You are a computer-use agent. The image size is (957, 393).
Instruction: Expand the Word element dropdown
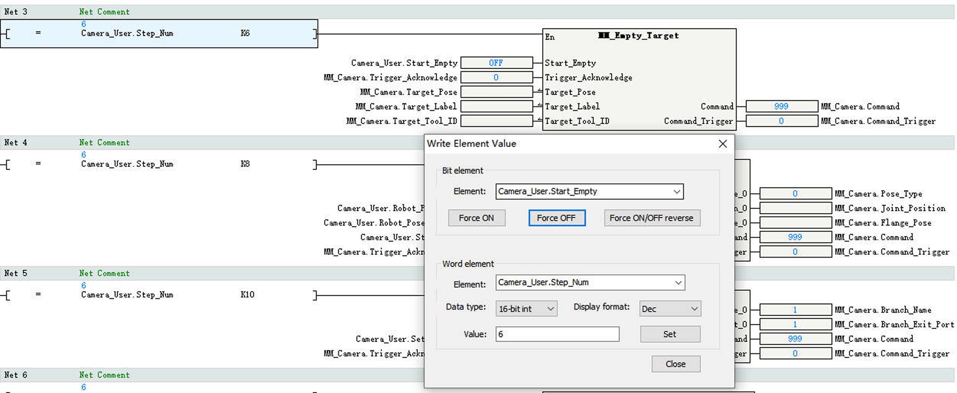(x=678, y=283)
